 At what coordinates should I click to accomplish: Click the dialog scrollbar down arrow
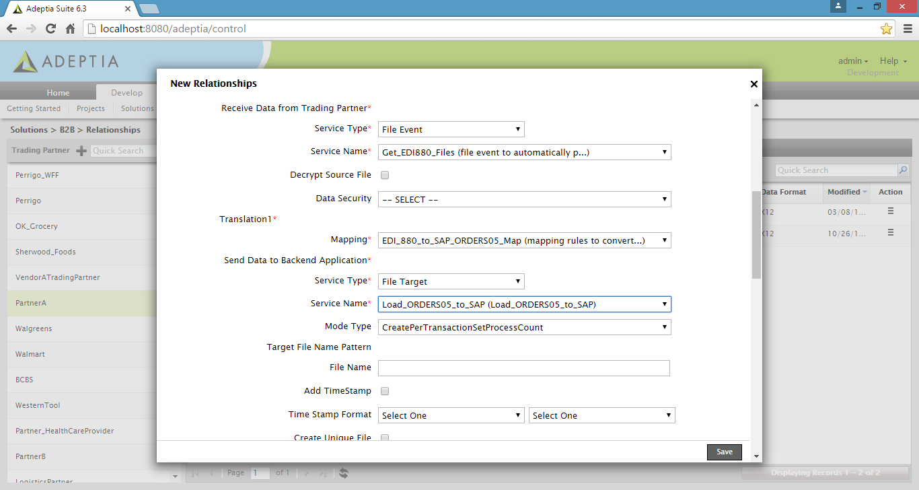coord(756,456)
